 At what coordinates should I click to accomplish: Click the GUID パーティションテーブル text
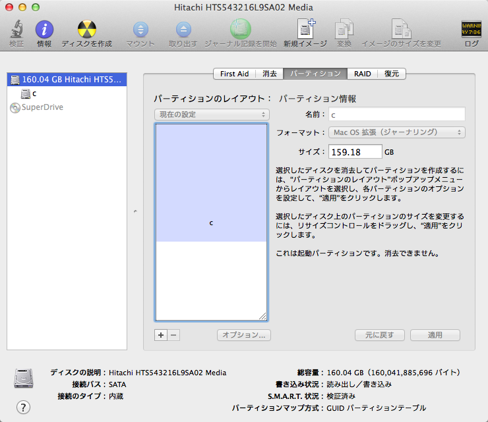coord(377,408)
